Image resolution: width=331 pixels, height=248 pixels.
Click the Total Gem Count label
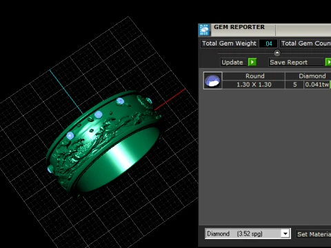tap(305, 43)
